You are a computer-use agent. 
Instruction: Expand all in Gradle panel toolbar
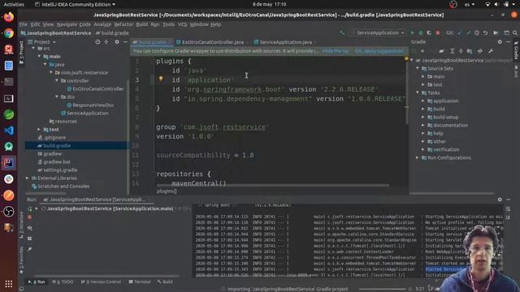tap(452, 51)
